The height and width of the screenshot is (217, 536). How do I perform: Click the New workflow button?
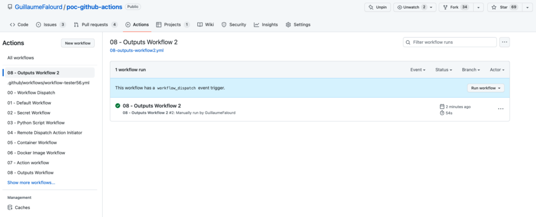[x=77, y=43]
